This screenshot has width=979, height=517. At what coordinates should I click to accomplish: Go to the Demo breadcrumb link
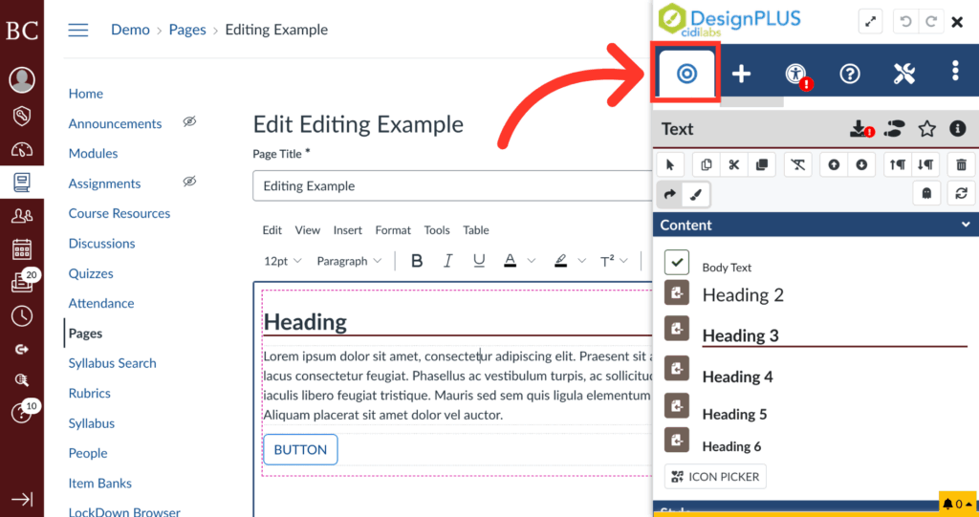coord(130,30)
